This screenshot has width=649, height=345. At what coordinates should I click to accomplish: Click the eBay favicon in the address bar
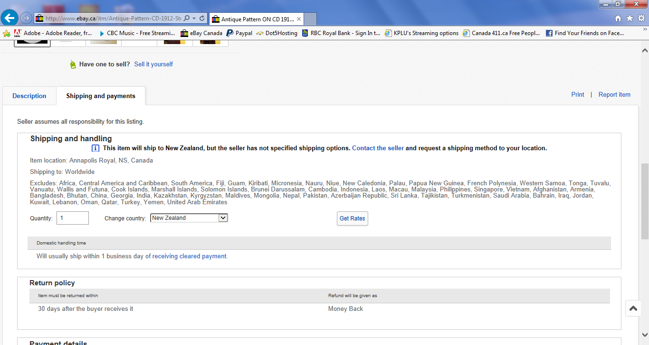click(40, 18)
